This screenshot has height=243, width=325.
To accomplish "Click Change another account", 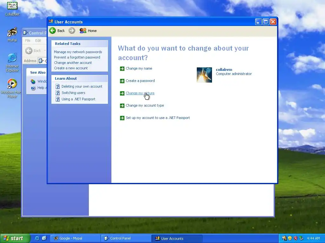I will point(73,63).
